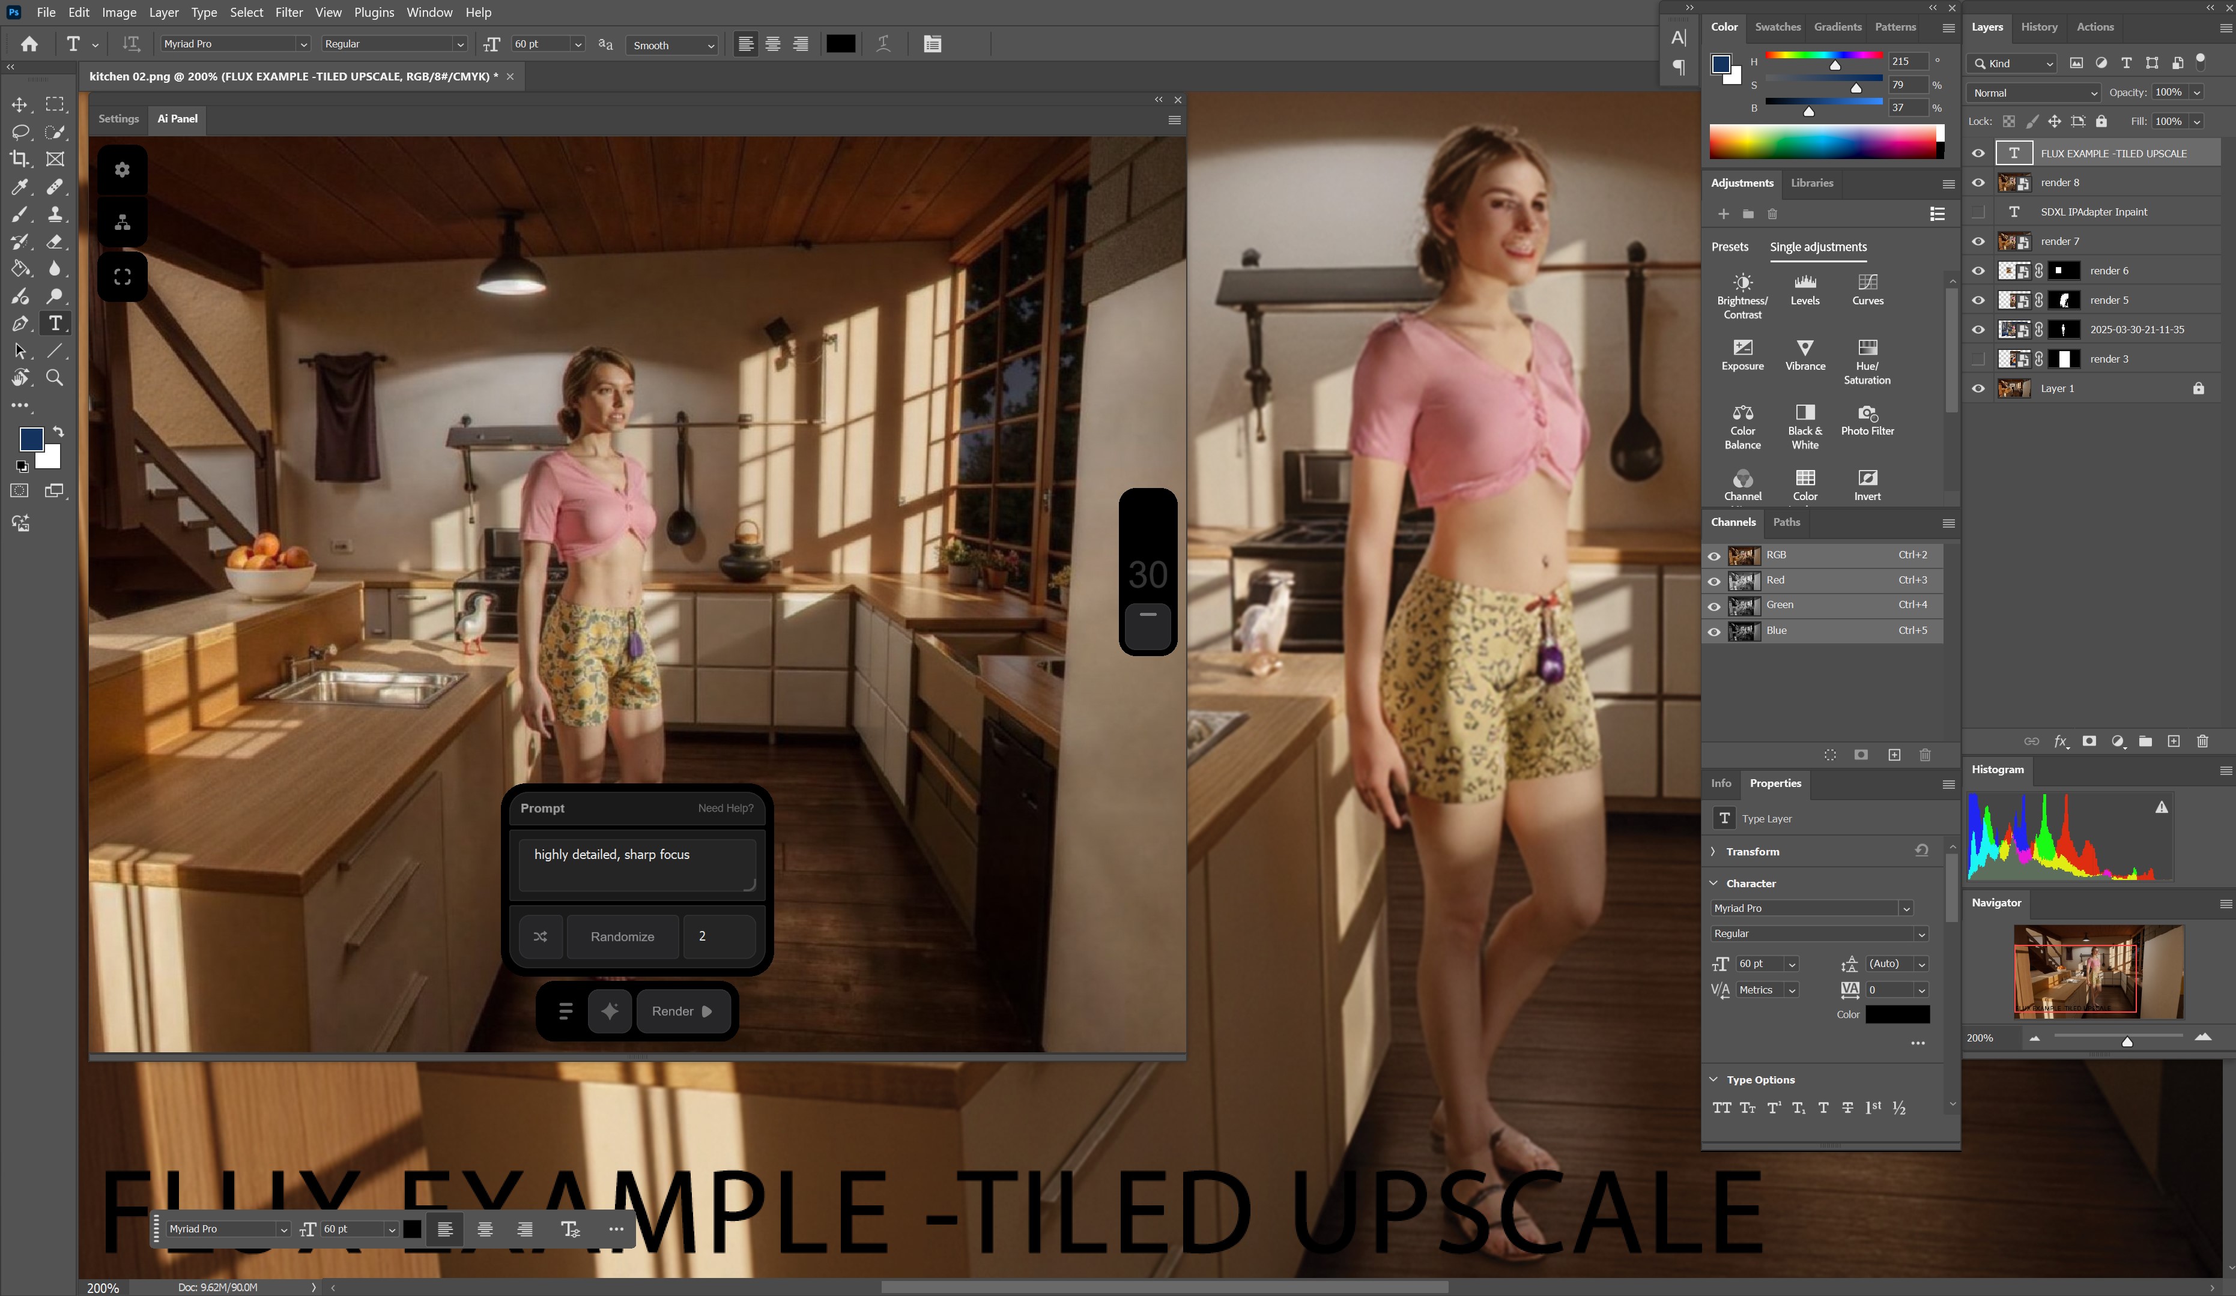Toggle Red channel visibility

pyautogui.click(x=1713, y=581)
